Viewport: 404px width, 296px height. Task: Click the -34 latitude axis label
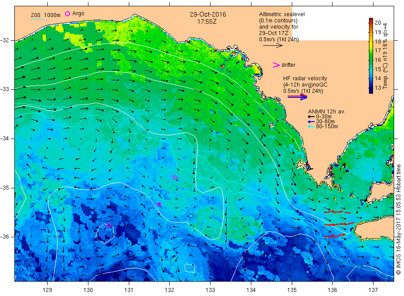[x=5, y=139]
